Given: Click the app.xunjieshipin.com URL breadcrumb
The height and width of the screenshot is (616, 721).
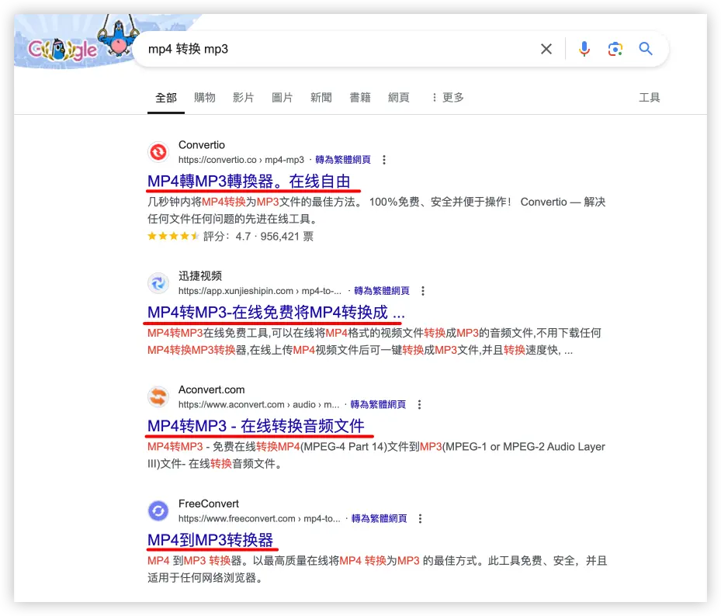Looking at the screenshot, I should pyautogui.click(x=260, y=291).
